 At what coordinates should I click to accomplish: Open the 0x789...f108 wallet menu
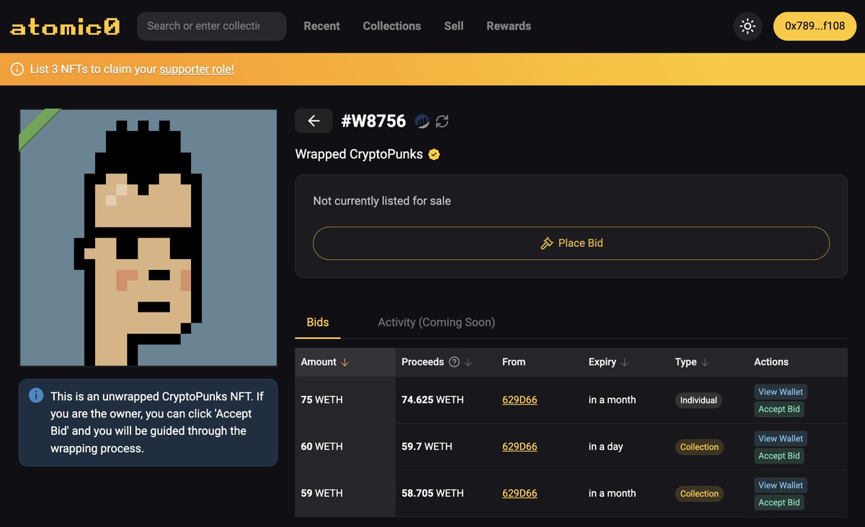tap(815, 25)
